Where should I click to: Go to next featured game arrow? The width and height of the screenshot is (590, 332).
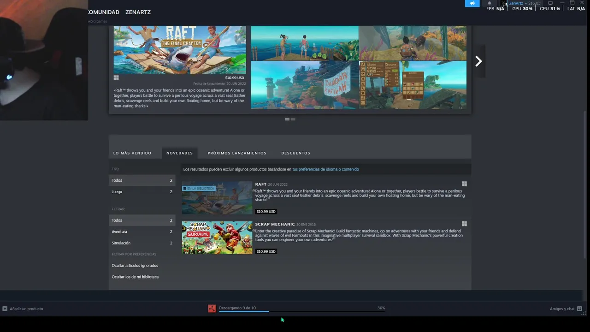click(478, 61)
